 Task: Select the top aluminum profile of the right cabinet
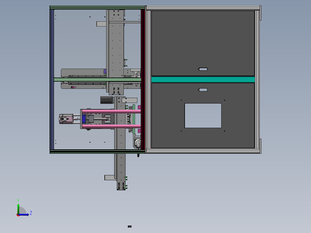click(x=203, y=8)
